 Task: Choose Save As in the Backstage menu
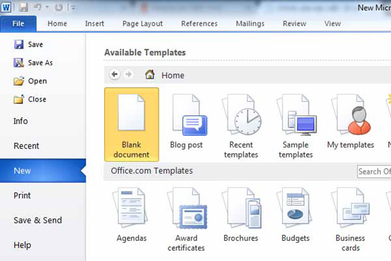click(33, 62)
